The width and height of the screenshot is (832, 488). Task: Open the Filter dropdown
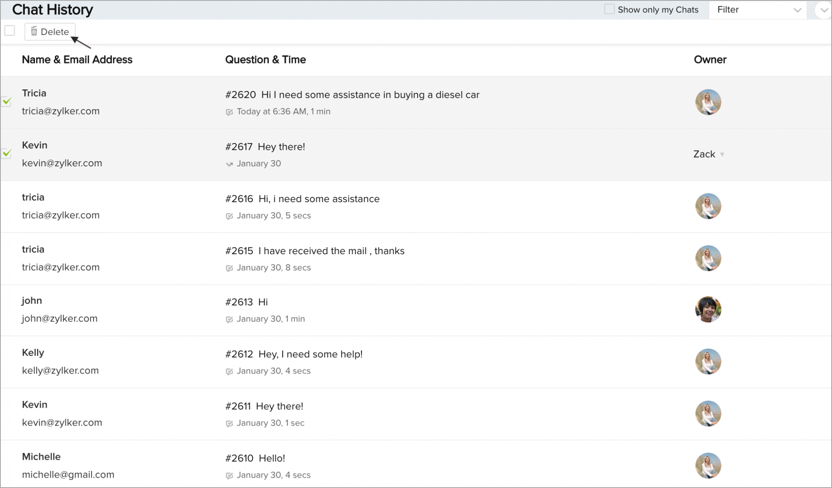pos(758,10)
